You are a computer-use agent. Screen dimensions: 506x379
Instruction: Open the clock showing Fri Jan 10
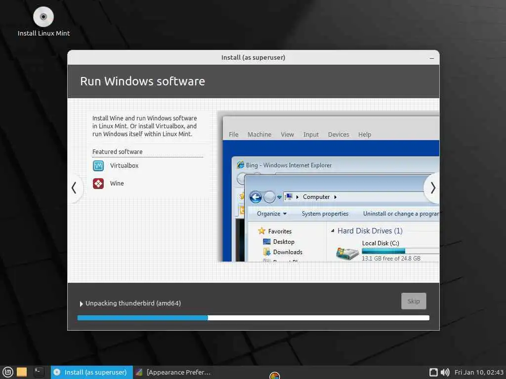tap(479, 372)
